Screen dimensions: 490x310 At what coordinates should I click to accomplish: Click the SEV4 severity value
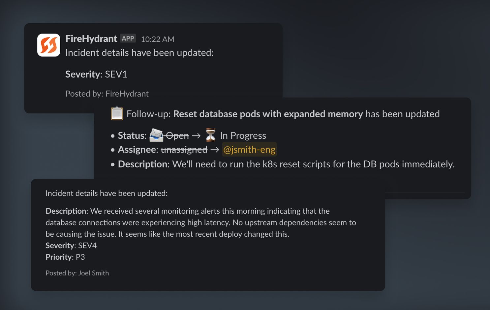pos(87,246)
